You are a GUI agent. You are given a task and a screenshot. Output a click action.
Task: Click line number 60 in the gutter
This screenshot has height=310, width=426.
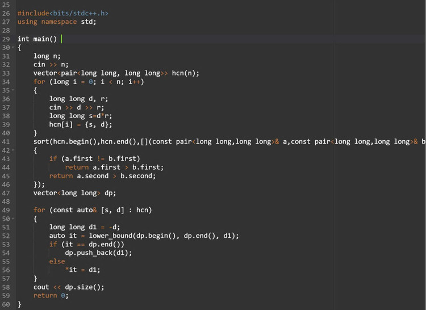(6, 304)
